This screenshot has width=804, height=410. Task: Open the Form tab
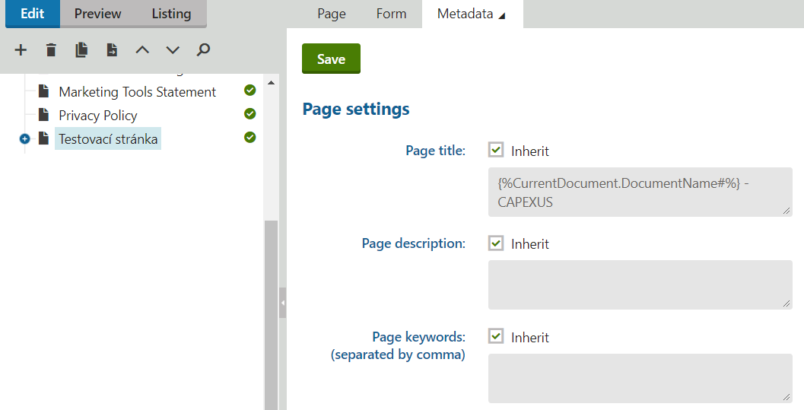391,14
